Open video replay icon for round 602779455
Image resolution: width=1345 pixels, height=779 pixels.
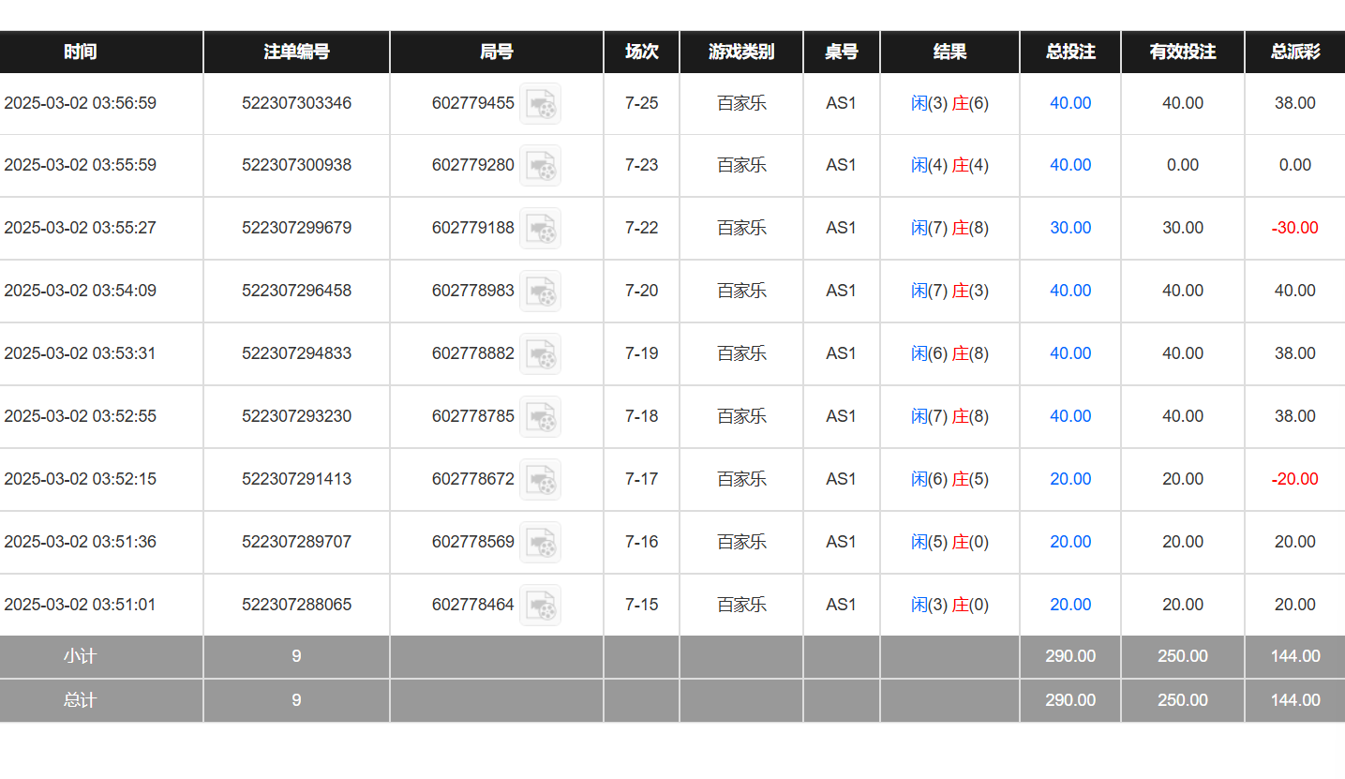pyautogui.click(x=540, y=103)
